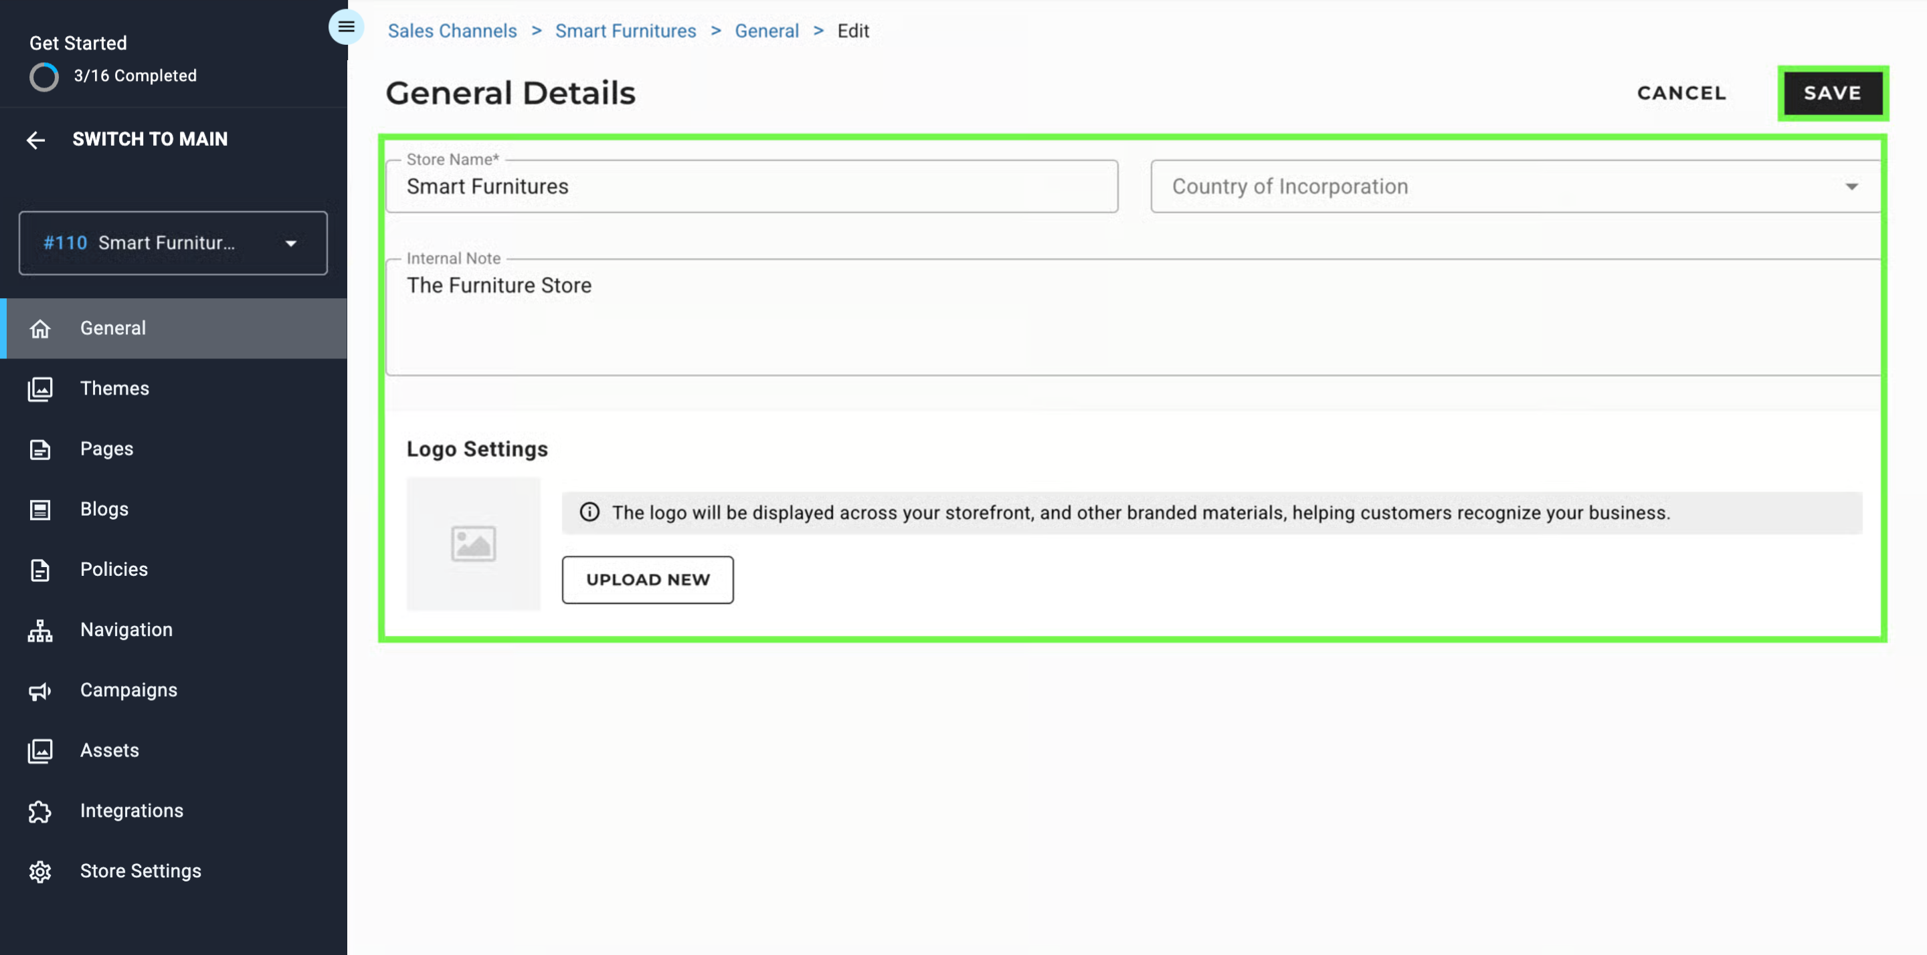Click the info icon in logo notice

[x=589, y=512]
